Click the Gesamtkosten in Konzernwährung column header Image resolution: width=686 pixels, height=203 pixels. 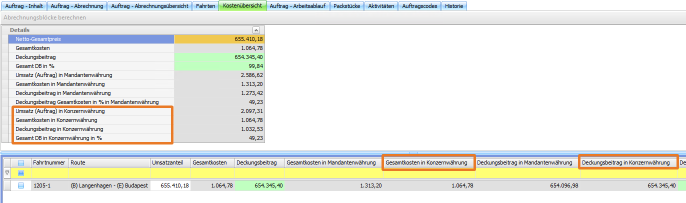[x=428, y=162]
